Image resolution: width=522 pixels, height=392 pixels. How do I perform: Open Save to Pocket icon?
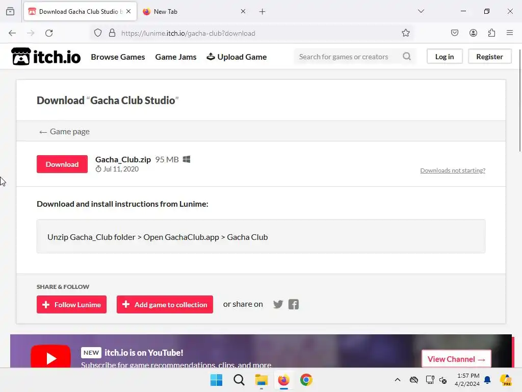[x=455, y=33]
